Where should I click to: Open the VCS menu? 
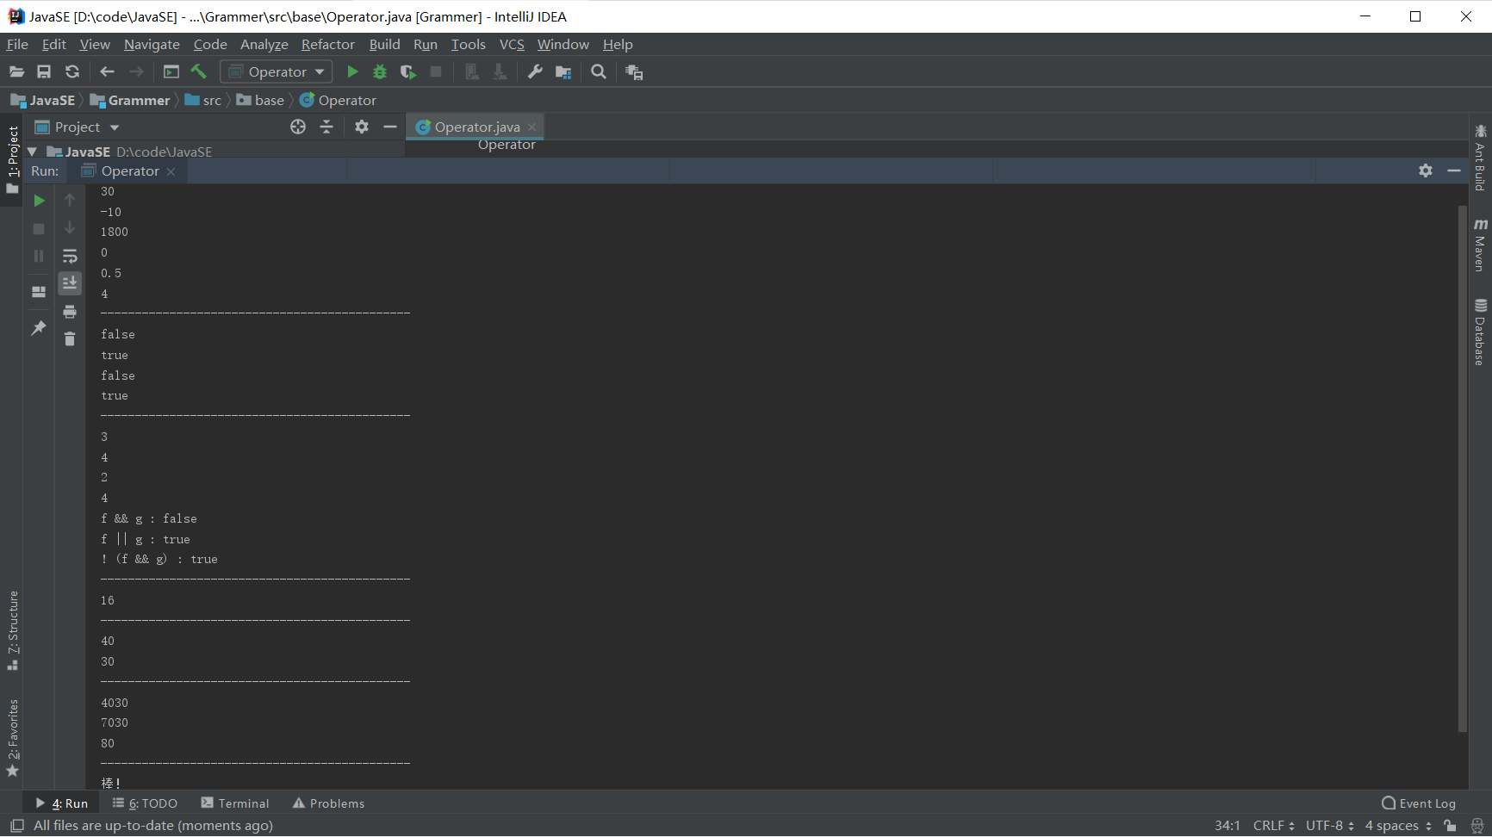click(512, 45)
